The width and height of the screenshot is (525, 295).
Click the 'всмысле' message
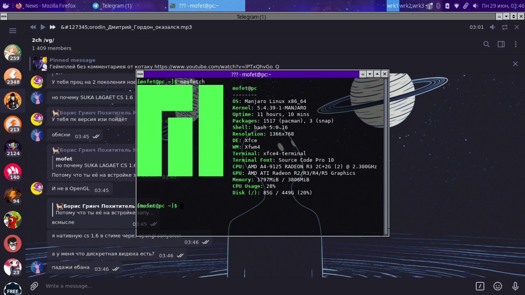click(63, 222)
